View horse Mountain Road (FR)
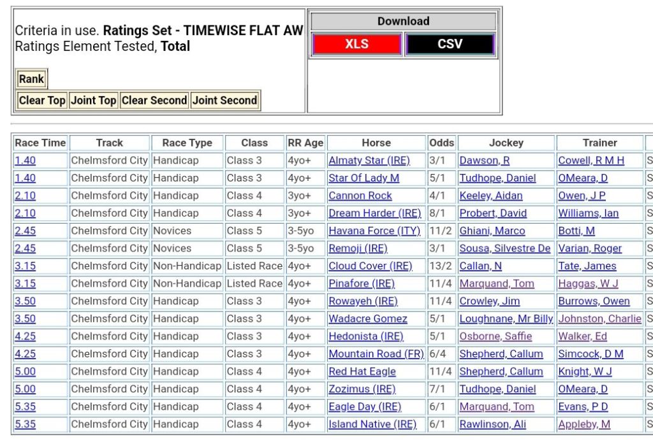Screen dimensions: 653x444 click(376, 354)
